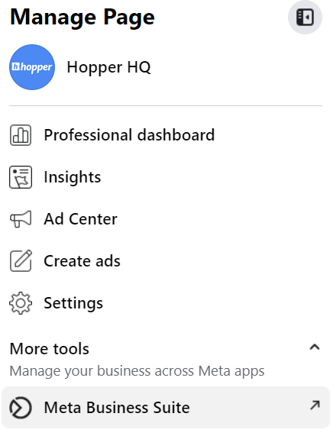Image resolution: width=333 pixels, height=436 pixels.
Task: Collapse the Manage Page sidebar panel icon
Action: 305,18
